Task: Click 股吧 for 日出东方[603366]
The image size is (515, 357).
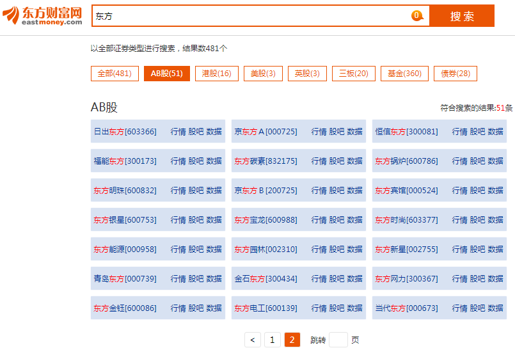Action: (196, 131)
